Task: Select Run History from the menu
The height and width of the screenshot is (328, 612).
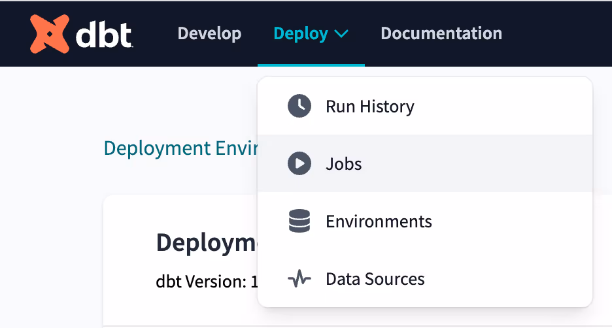Action: [425, 106]
